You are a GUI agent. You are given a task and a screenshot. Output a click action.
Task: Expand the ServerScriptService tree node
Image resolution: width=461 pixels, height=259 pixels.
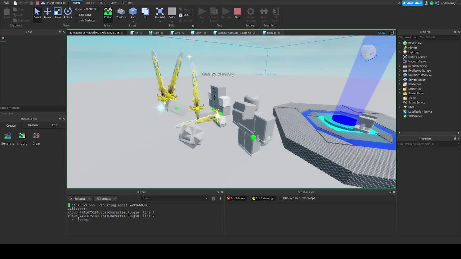(400, 75)
